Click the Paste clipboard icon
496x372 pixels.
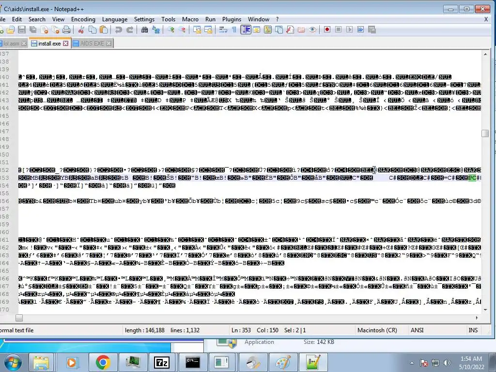[x=104, y=30]
